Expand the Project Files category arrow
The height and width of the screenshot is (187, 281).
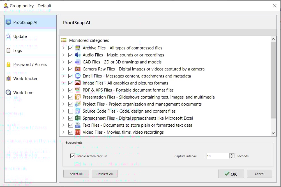(63, 104)
